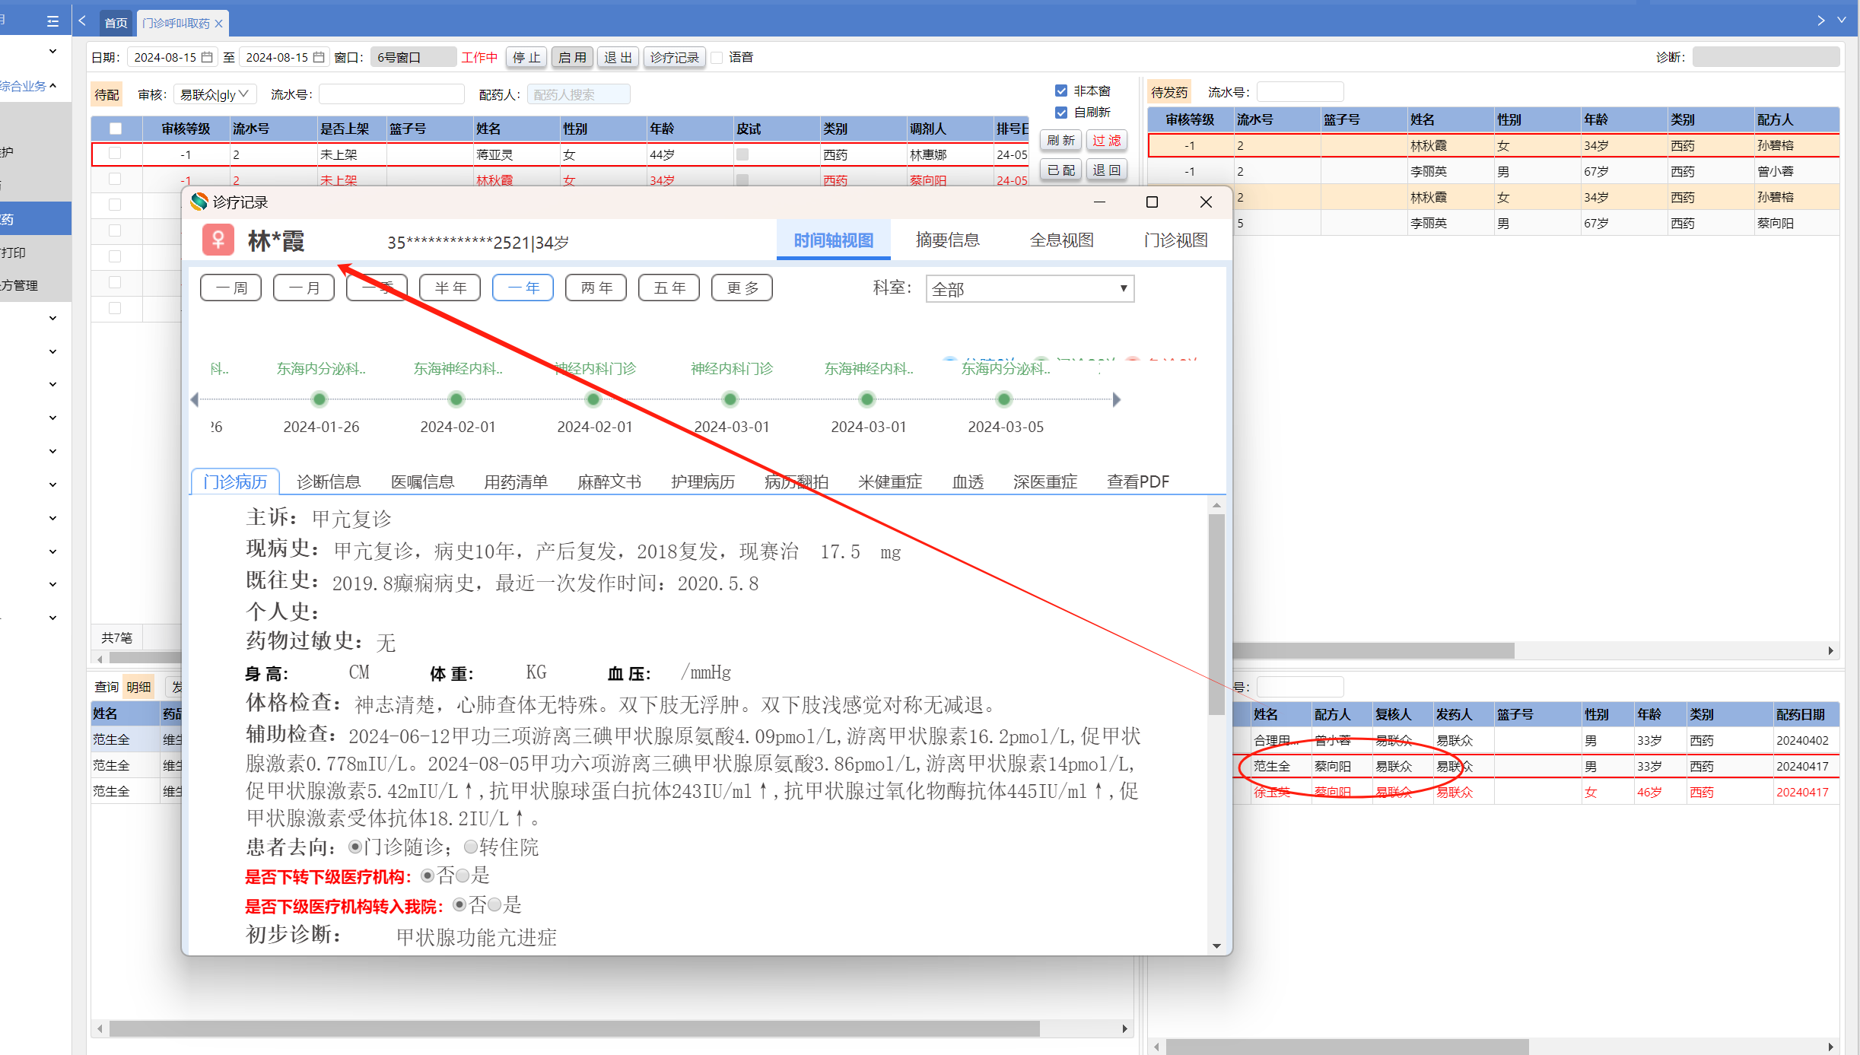Uncheck the 非本窗 checkbox
This screenshot has height=1055, width=1860.
[x=1061, y=91]
